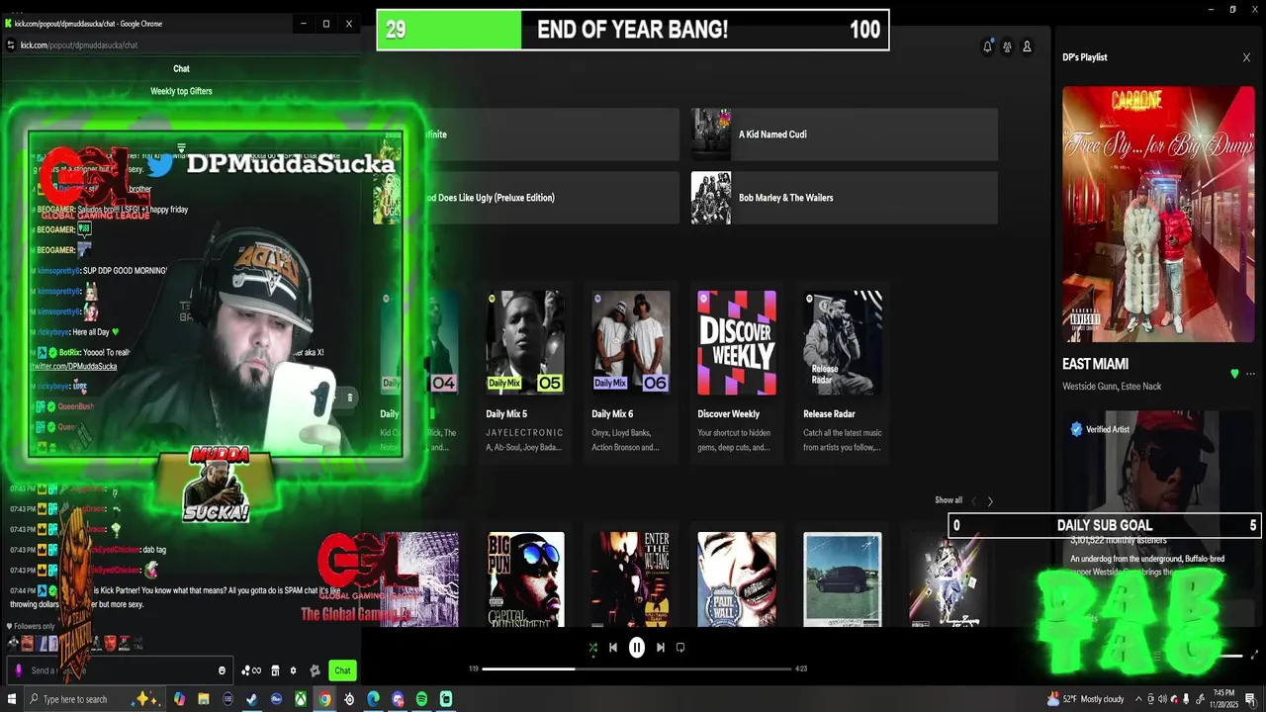Open the Spotify profile icon
The height and width of the screenshot is (712, 1266).
[1027, 46]
